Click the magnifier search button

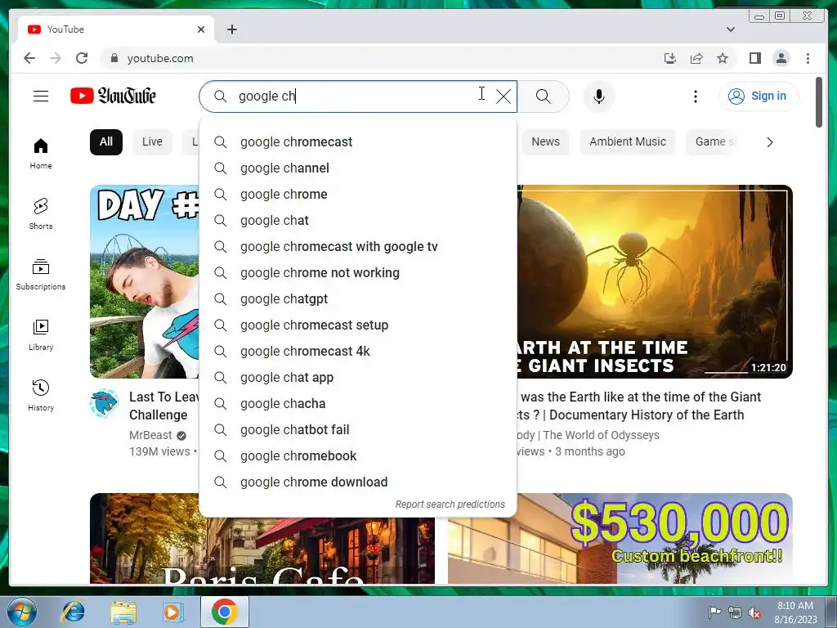point(543,96)
